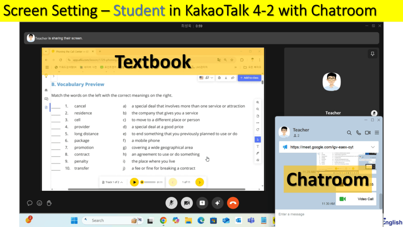Click the share screen button

(202, 203)
